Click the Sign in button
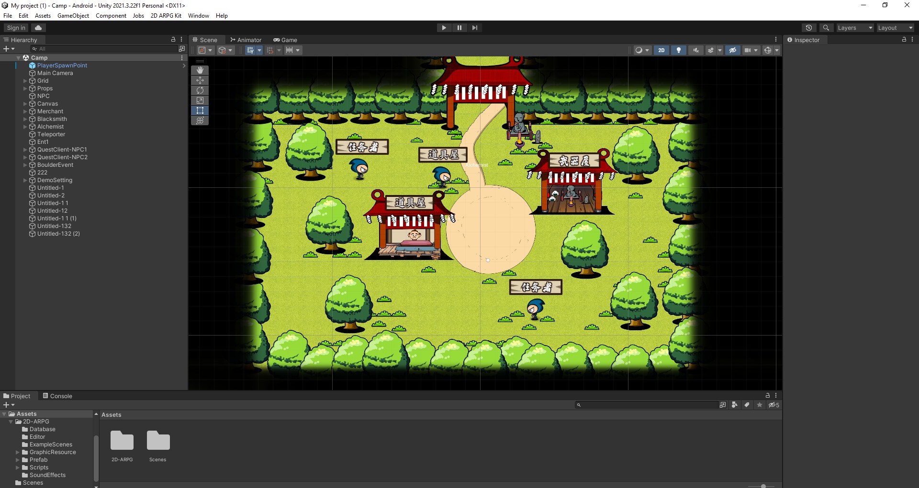 (x=16, y=28)
